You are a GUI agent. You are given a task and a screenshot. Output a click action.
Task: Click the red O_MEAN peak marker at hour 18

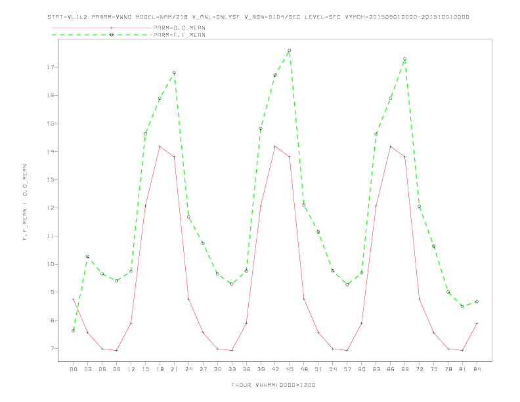(x=160, y=146)
